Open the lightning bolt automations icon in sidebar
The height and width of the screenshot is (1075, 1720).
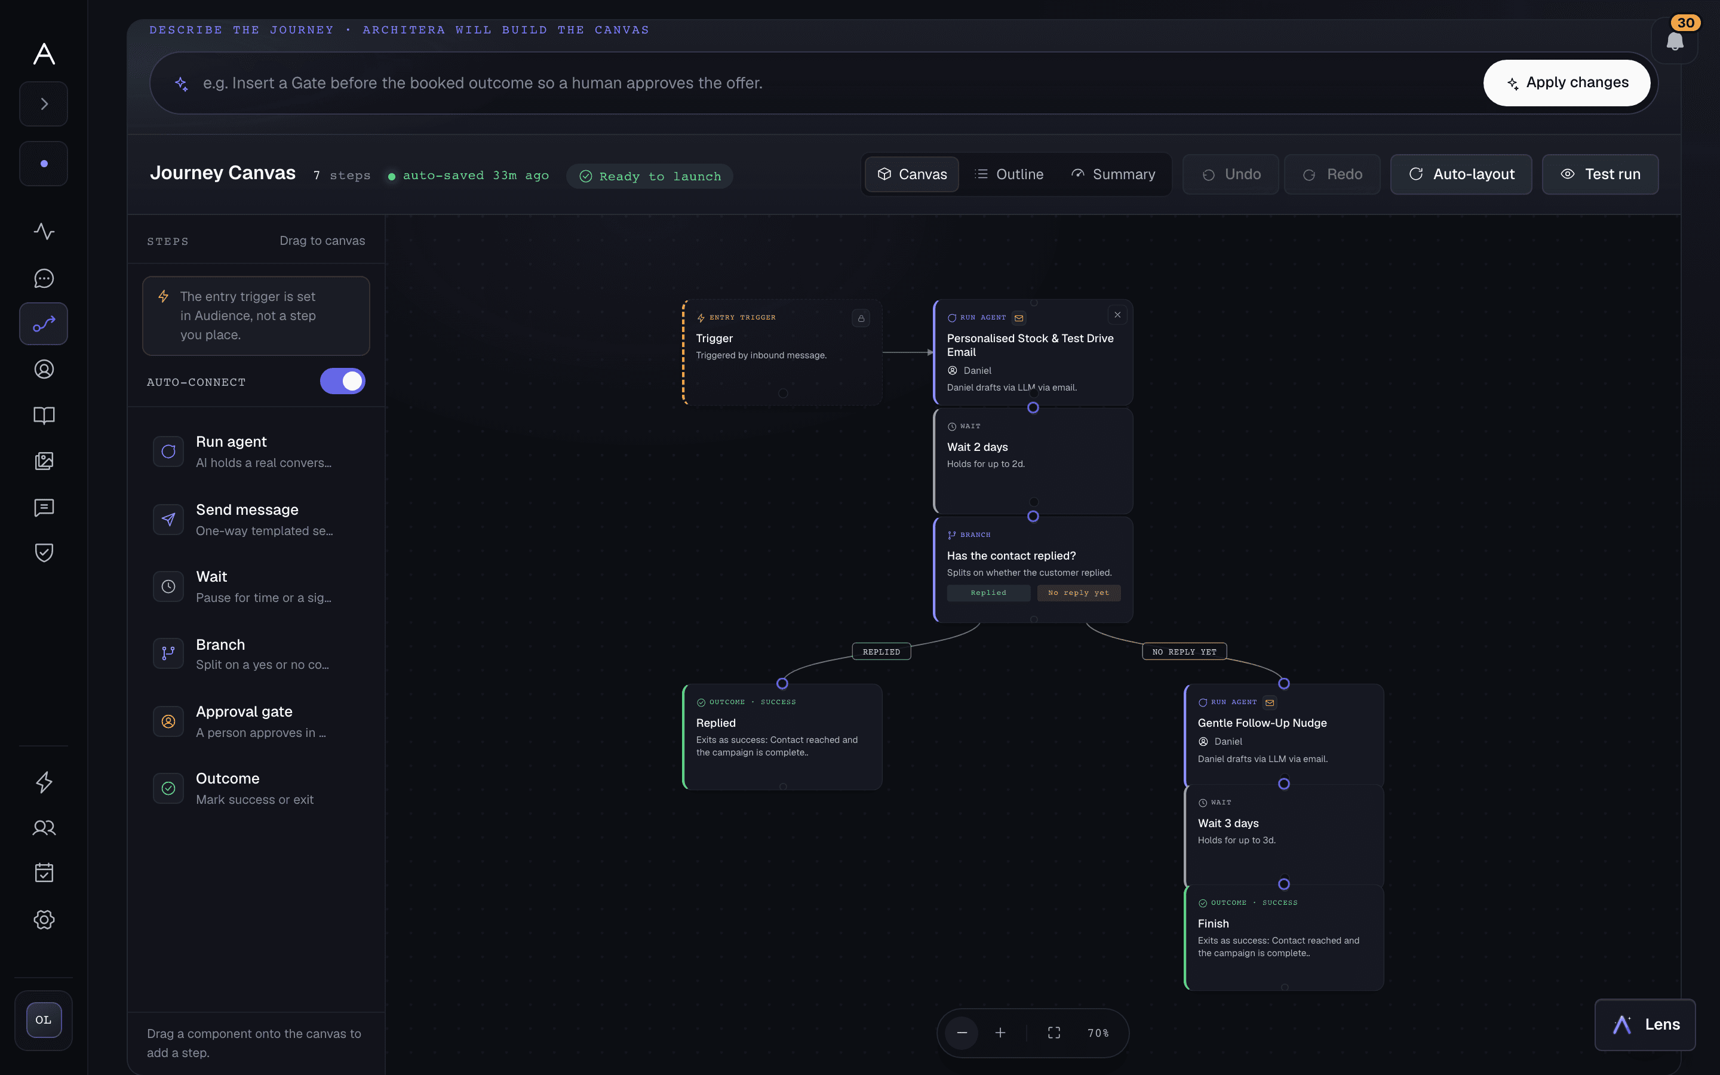coord(44,781)
